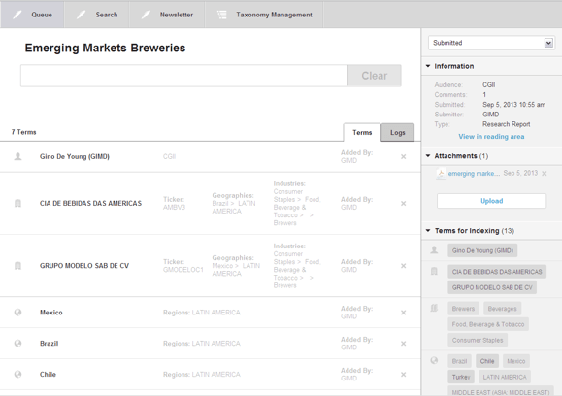Viewport: 562px width, 396px height.
Task: Remove the Chile term row
Action: pyautogui.click(x=403, y=374)
